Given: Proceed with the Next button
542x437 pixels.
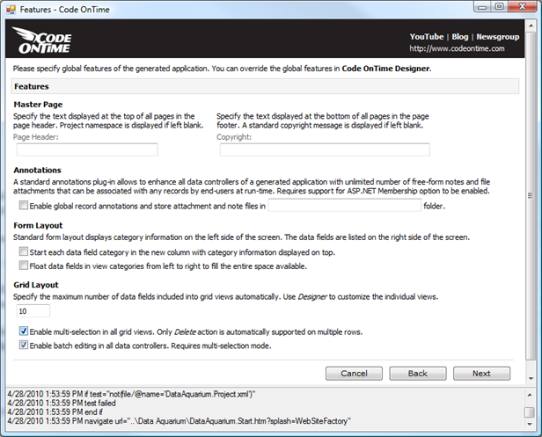Looking at the screenshot, I should [x=481, y=374].
